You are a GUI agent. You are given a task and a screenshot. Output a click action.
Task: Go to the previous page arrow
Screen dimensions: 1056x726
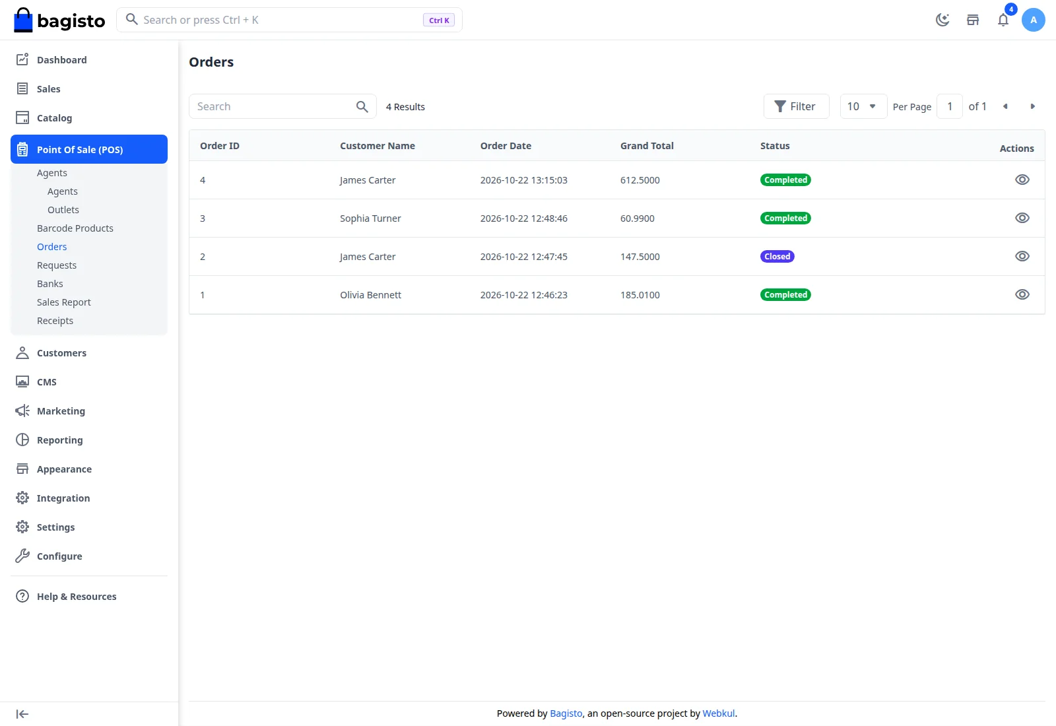click(1005, 106)
